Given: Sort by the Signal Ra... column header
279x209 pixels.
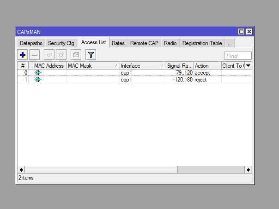Looking at the screenshot, I should coord(180,66).
